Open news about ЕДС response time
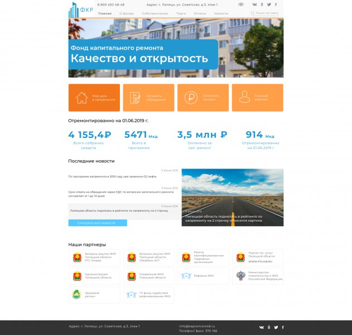The image size is (352, 335). click(x=121, y=194)
